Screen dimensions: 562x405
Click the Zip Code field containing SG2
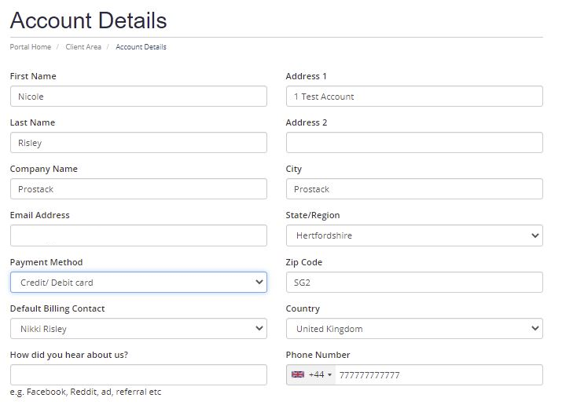(x=414, y=283)
